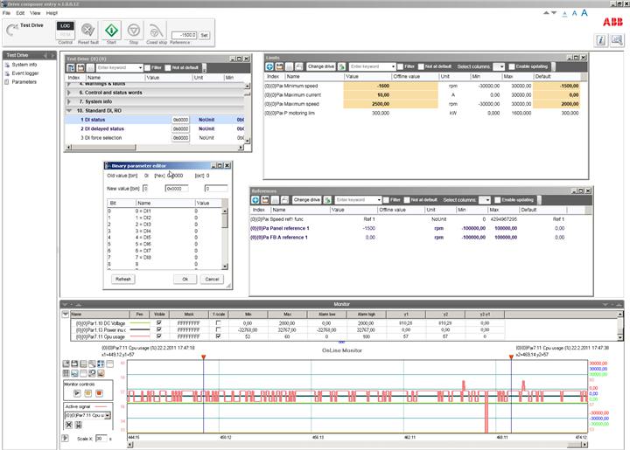
Task: Enable Y-scale checkbox for Power inu signal
Action: click(x=218, y=329)
